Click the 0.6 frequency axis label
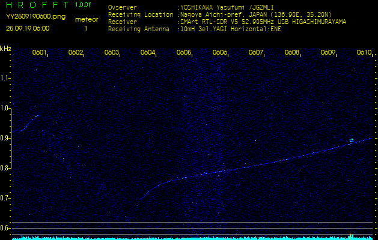378x240 pixels. tap(5, 228)
